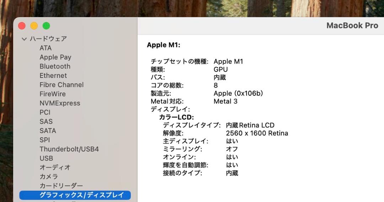
Task: Choose the SPI entry
Action: [x=44, y=140]
